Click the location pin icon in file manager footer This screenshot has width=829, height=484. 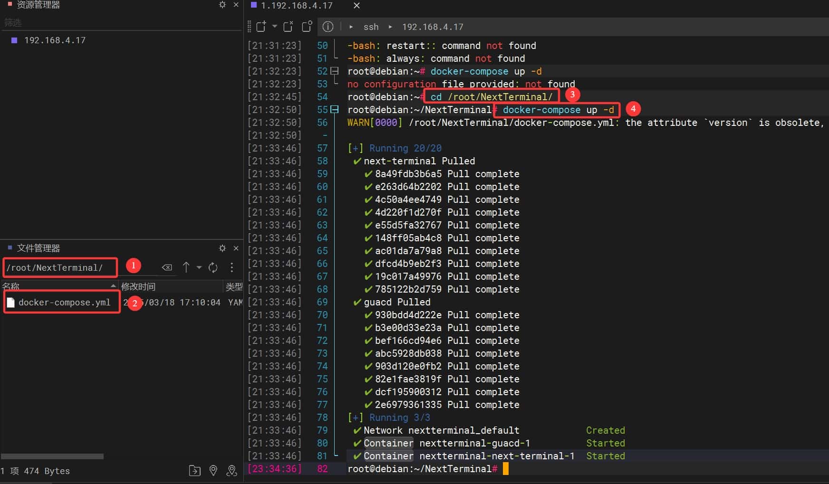(213, 470)
